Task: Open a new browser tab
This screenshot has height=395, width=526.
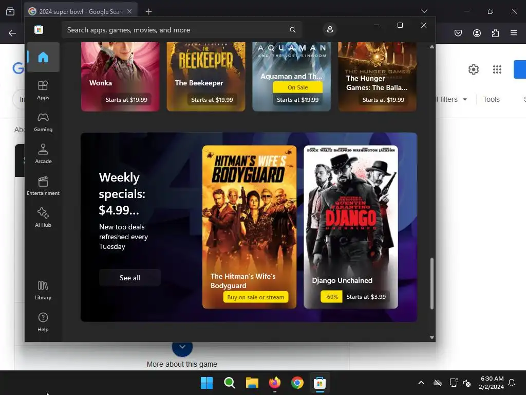Action: coord(148,12)
